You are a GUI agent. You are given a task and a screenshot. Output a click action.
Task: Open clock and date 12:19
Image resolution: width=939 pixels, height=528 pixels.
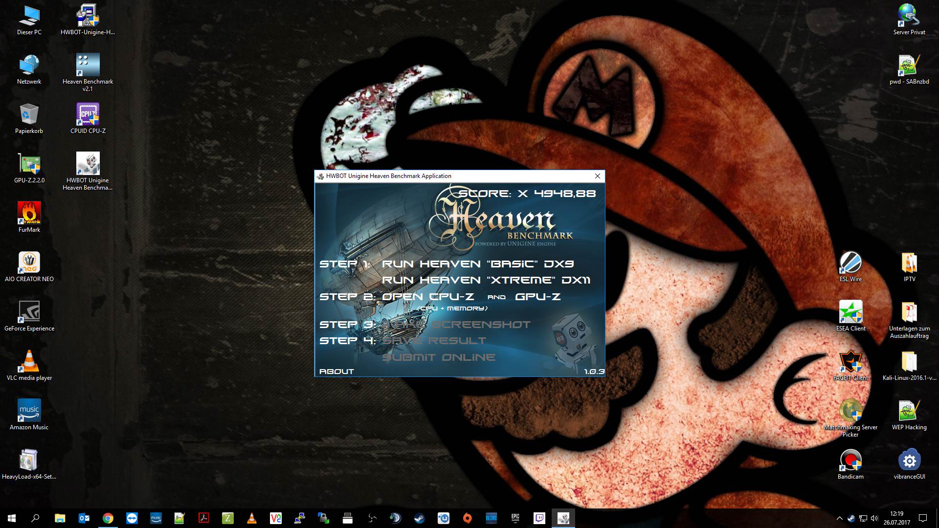tap(896, 518)
